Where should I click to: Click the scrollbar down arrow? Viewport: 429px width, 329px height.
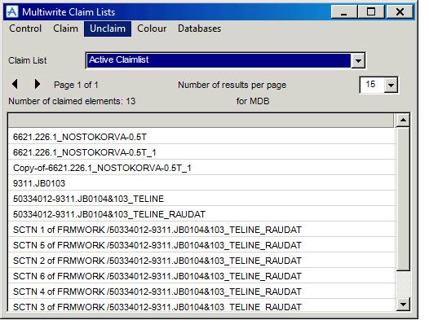(403, 304)
